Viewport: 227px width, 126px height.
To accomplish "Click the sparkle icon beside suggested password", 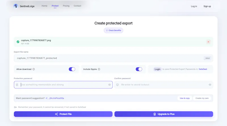I will 47,98.
